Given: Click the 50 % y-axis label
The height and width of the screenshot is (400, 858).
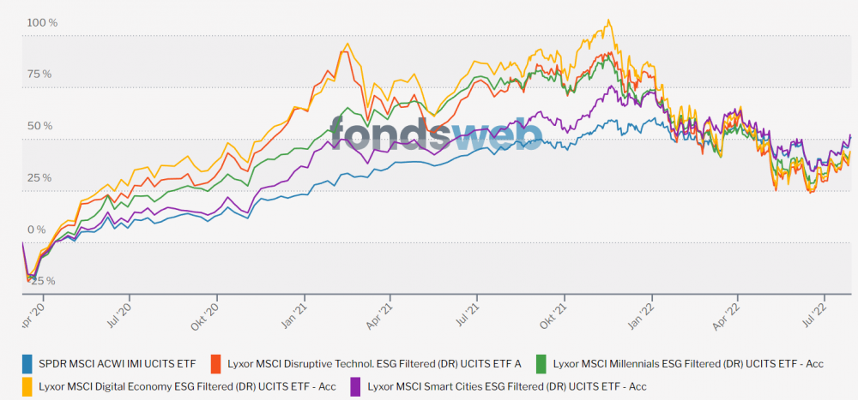Looking at the screenshot, I should (x=39, y=126).
